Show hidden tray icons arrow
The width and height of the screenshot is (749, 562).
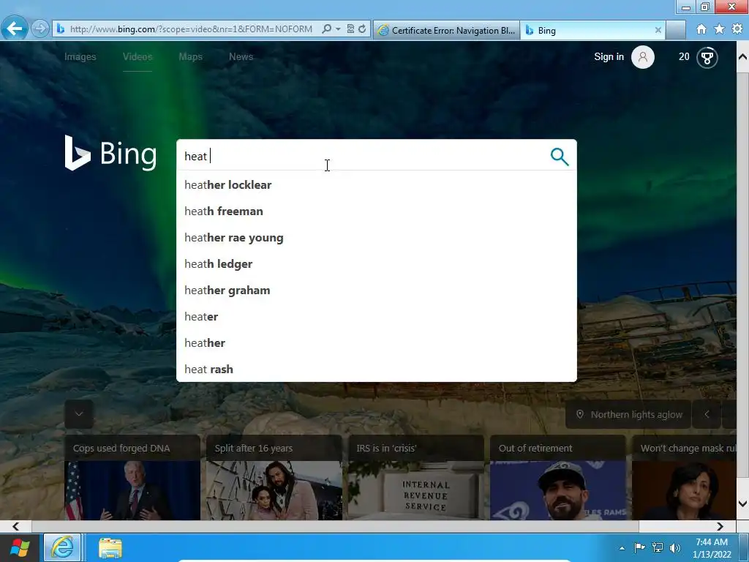coord(622,548)
